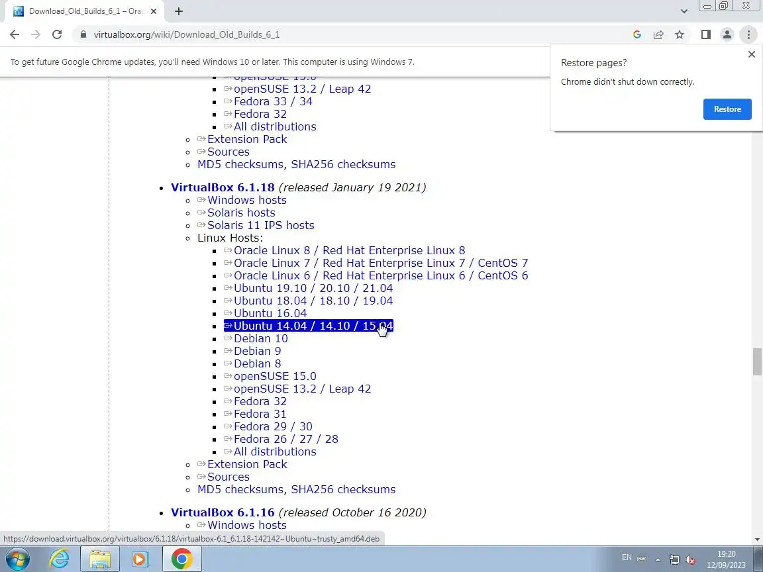Image resolution: width=763 pixels, height=572 pixels.
Task: Open Windows Explorer from taskbar
Action: point(100,559)
